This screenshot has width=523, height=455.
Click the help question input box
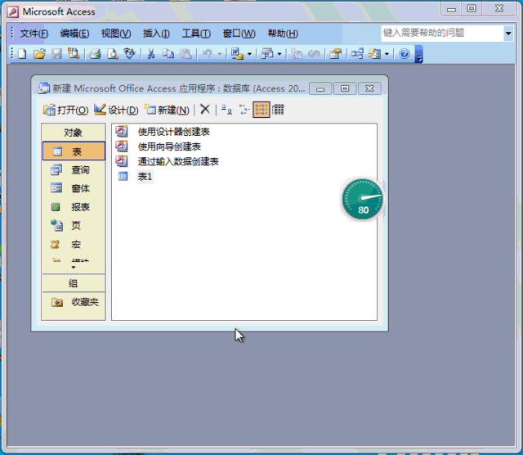tap(442, 33)
